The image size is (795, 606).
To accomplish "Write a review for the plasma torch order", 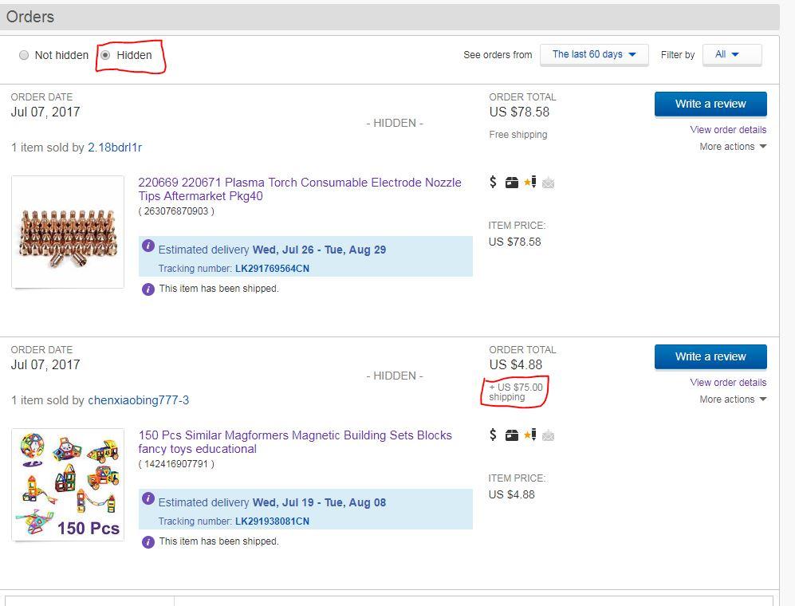I will point(710,104).
